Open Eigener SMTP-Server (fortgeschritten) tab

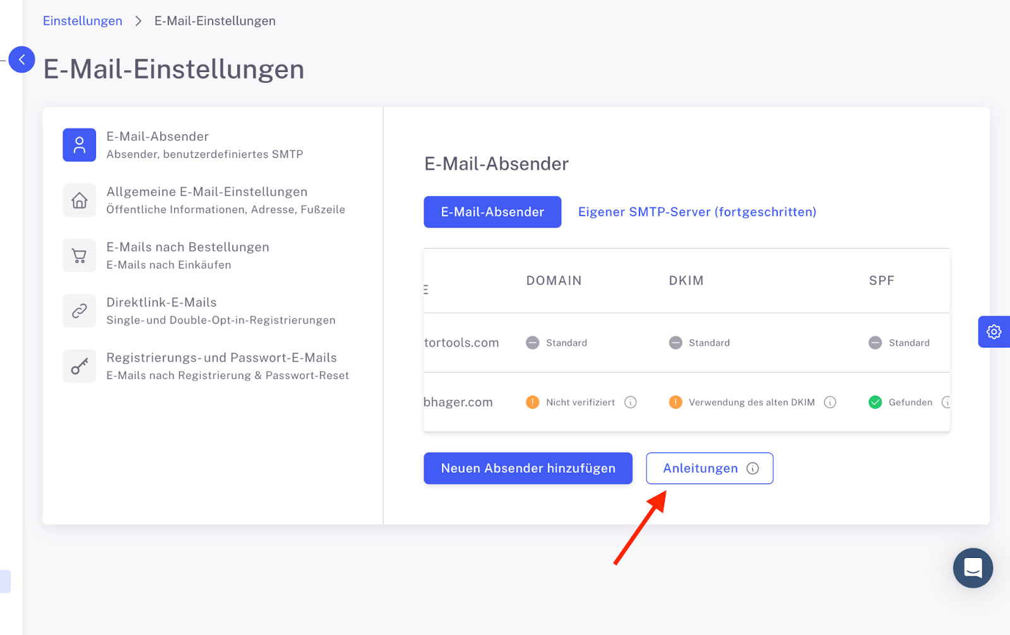point(697,212)
